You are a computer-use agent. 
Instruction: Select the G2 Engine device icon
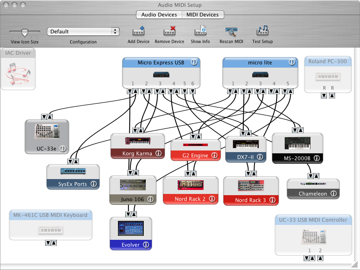(x=195, y=145)
